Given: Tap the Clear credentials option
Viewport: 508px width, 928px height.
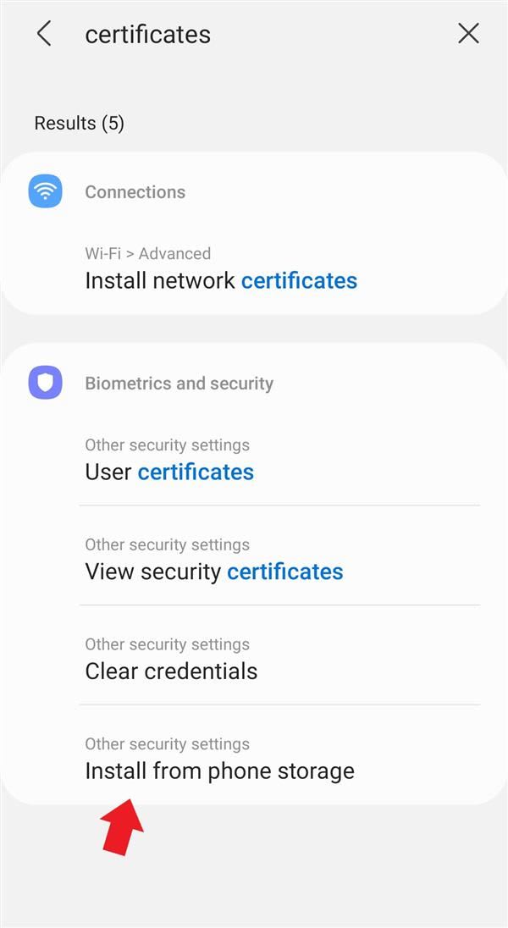Looking at the screenshot, I should (x=171, y=671).
